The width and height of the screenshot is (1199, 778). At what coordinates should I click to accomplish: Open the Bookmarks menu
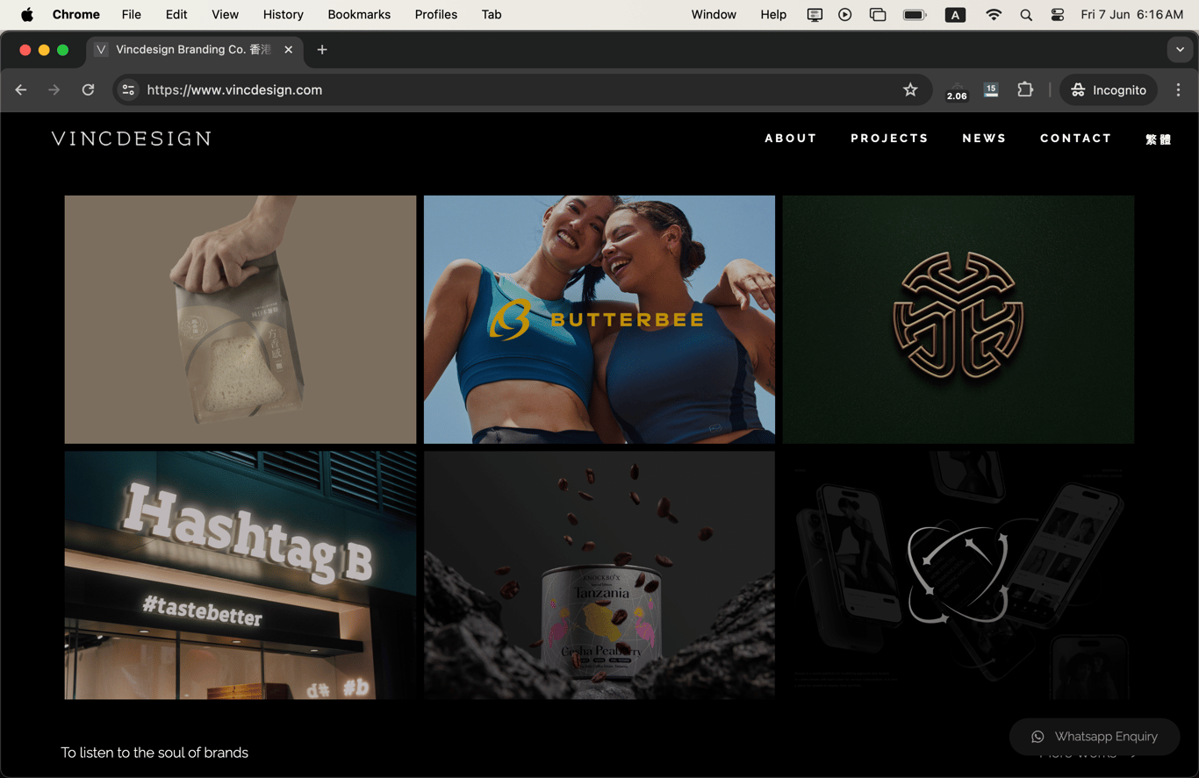(x=359, y=14)
